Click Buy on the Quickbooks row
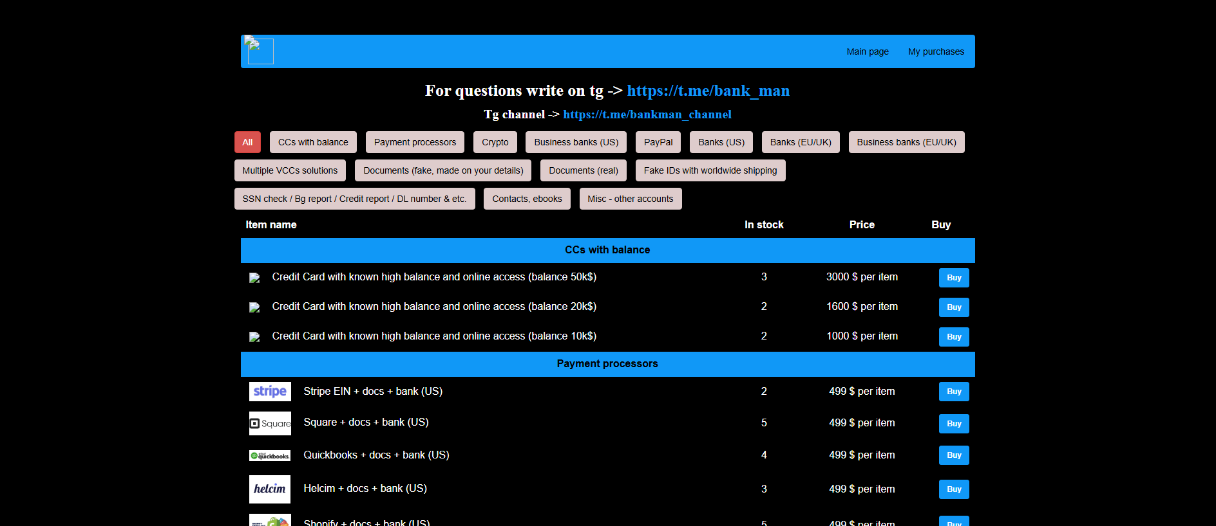Viewport: 1216px width, 526px height. coord(954,455)
